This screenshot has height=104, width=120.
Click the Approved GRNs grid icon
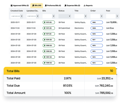click(x=12, y=6)
